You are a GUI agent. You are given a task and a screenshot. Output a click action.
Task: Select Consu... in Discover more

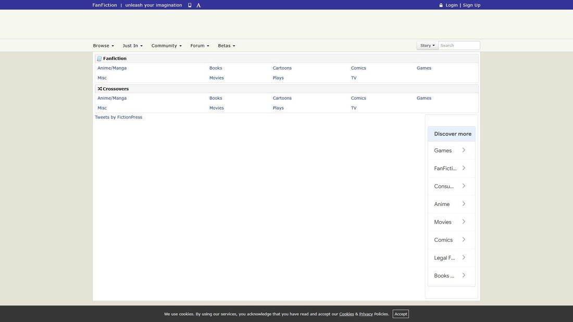tap(451, 186)
